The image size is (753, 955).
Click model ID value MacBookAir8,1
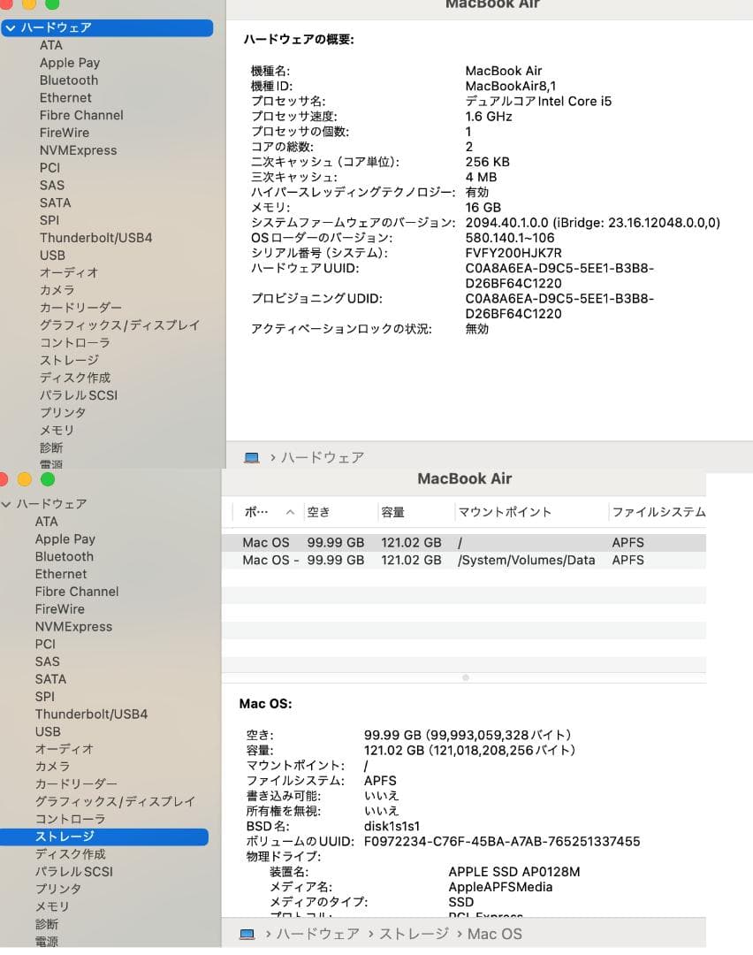[x=511, y=87]
